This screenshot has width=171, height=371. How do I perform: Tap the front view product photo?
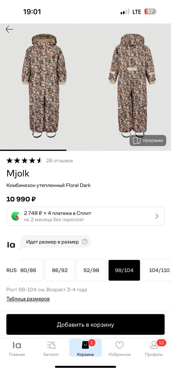click(x=44, y=86)
